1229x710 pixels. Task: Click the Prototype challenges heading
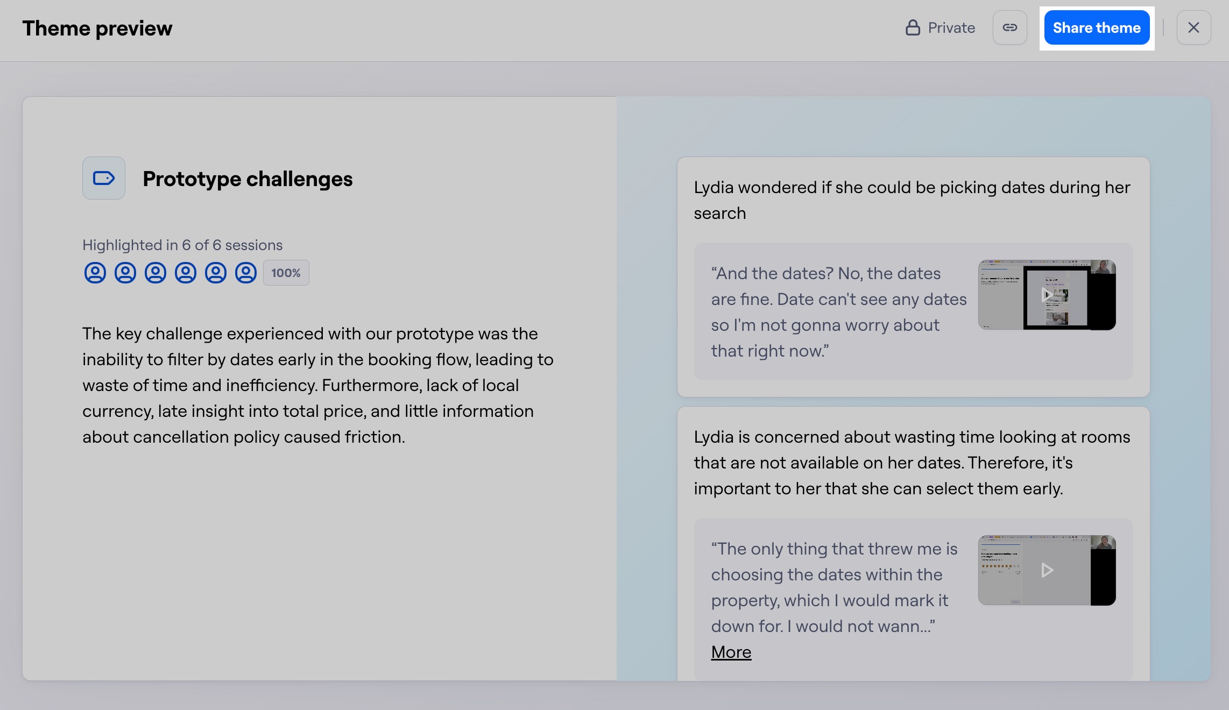click(248, 178)
